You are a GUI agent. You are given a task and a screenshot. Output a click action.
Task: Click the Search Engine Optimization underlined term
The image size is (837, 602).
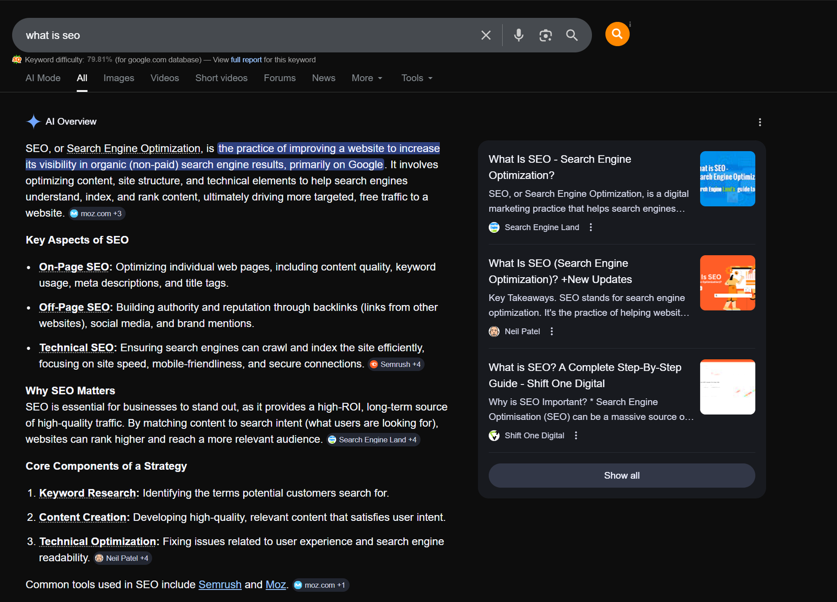[133, 149]
